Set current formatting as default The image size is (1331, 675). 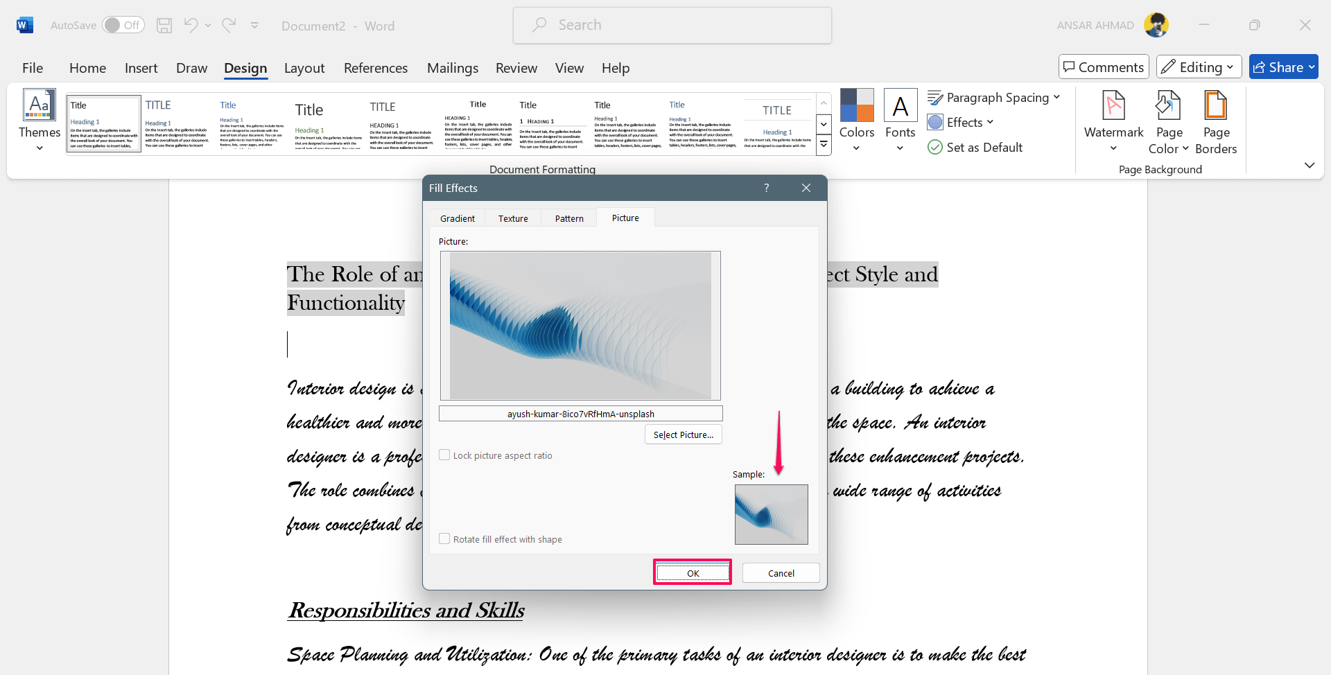(x=975, y=148)
